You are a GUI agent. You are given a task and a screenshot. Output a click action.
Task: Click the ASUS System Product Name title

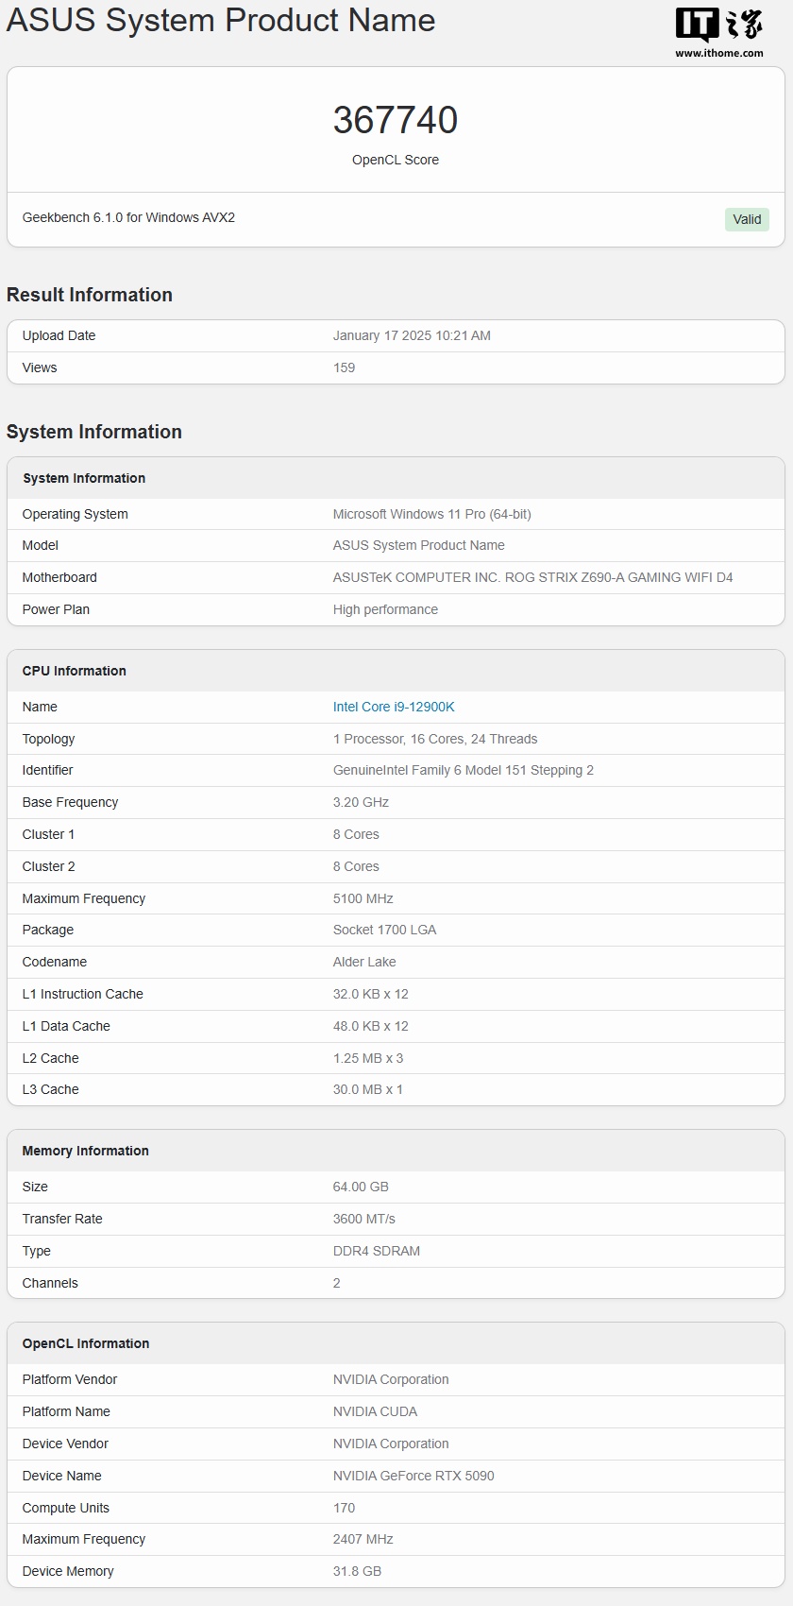point(221,21)
